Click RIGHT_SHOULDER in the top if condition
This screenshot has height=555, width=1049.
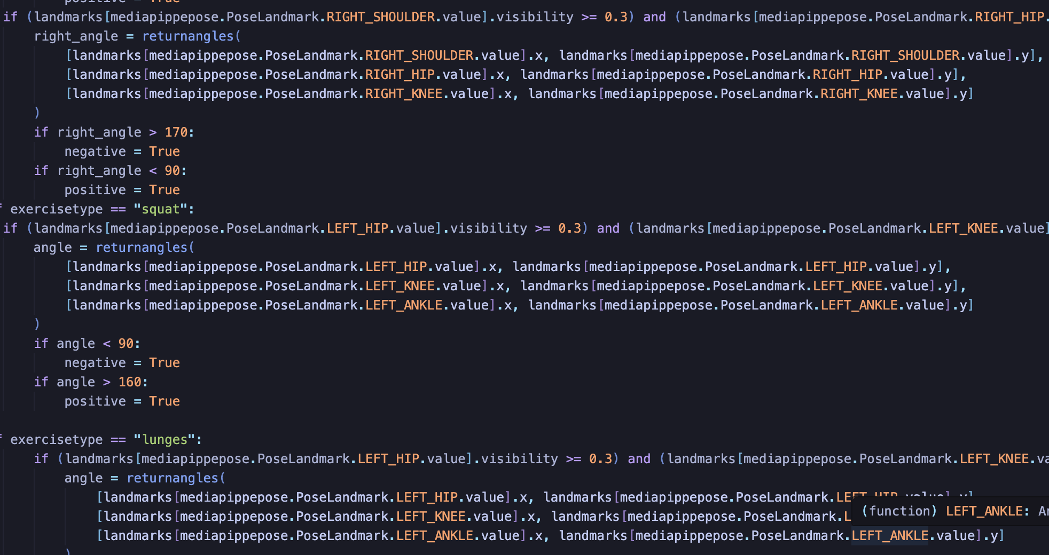coord(380,17)
